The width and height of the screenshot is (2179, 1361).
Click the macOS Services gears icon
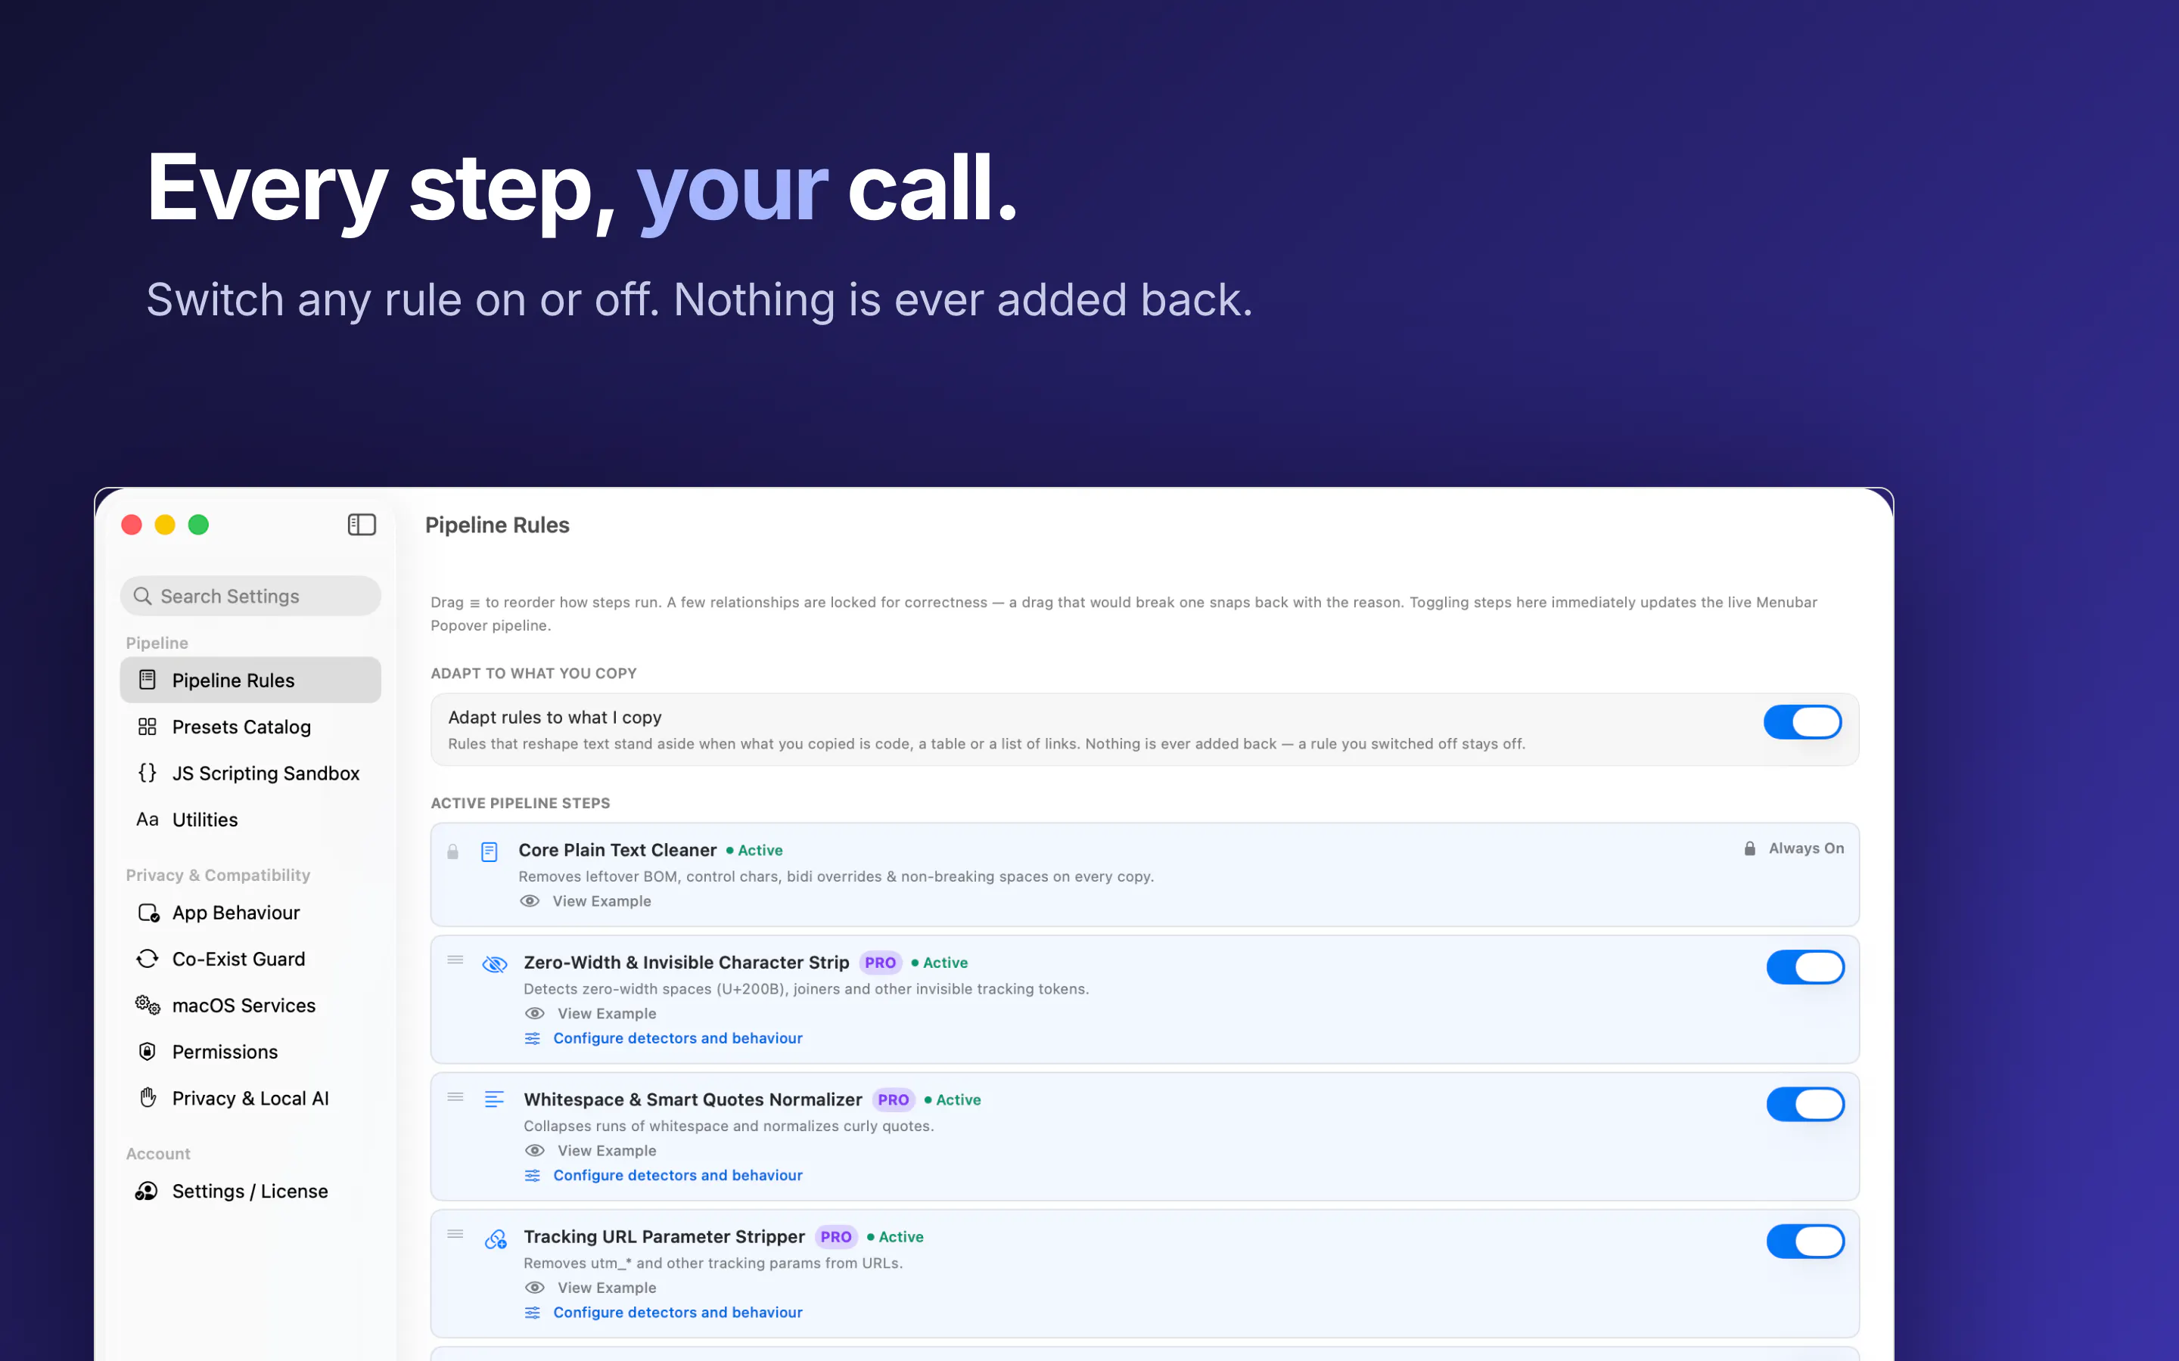coord(148,1006)
